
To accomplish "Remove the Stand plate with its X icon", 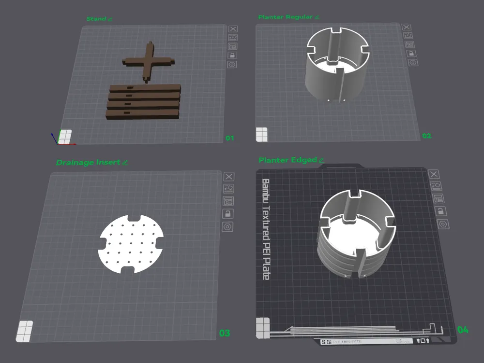I will tap(233, 28).
